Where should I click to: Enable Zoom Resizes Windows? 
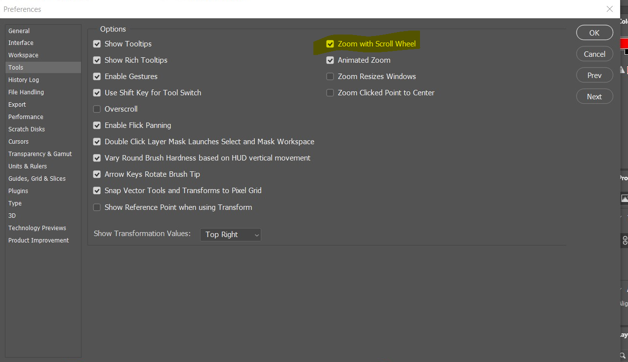point(330,77)
